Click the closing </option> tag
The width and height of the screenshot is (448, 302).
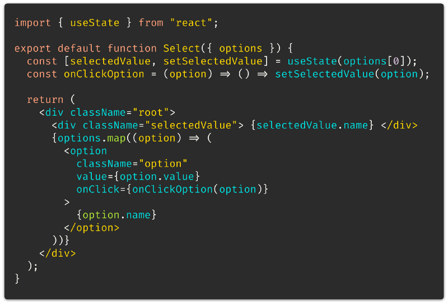[x=92, y=228]
